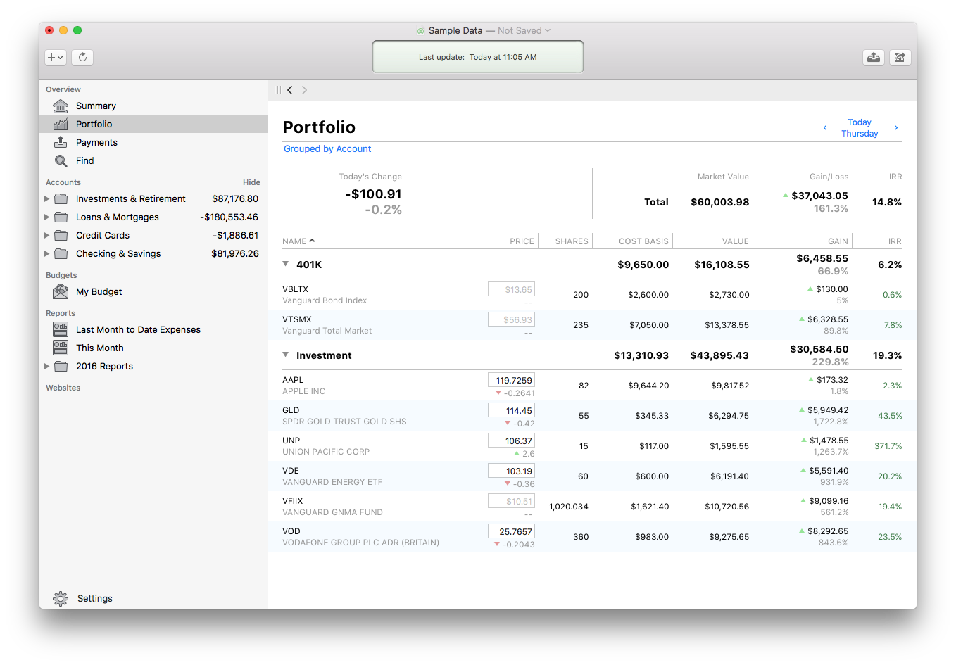Click Investments & Retirement folder icon
Screen dimensions: 956x665
61,198
